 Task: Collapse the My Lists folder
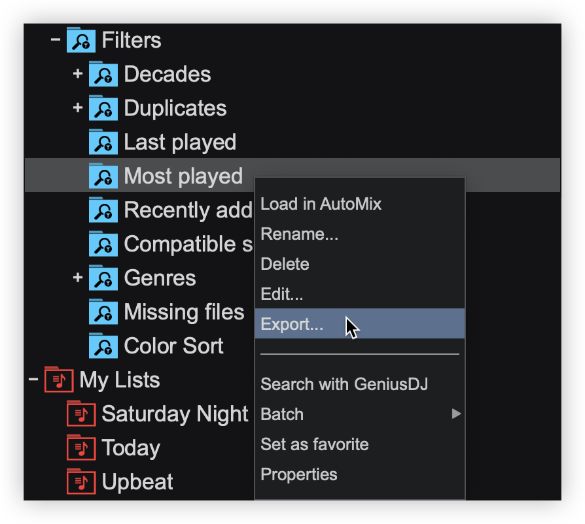[x=33, y=380]
